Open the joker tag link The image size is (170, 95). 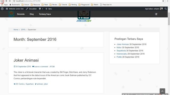click(x=46, y=84)
